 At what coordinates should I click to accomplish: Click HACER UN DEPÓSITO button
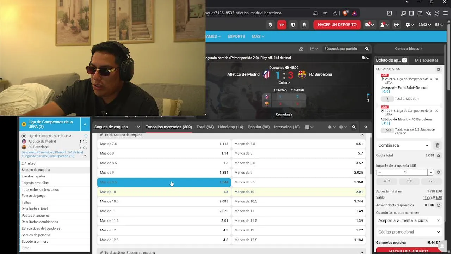click(x=337, y=25)
